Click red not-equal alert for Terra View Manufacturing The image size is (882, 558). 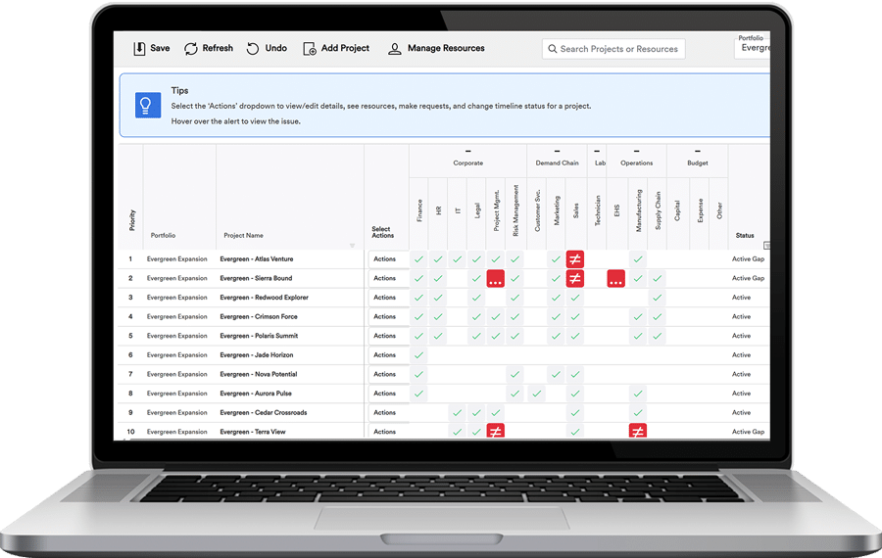coord(637,432)
